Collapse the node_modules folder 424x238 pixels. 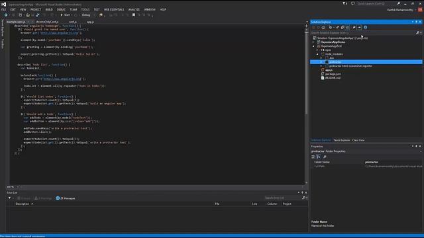coord(317,54)
